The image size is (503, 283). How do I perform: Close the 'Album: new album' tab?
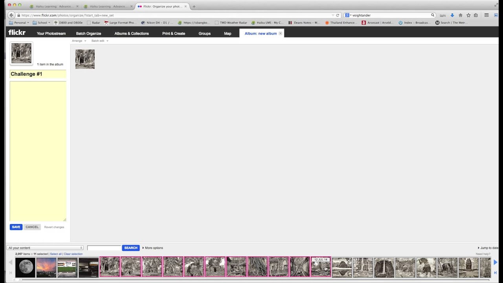pos(280,33)
